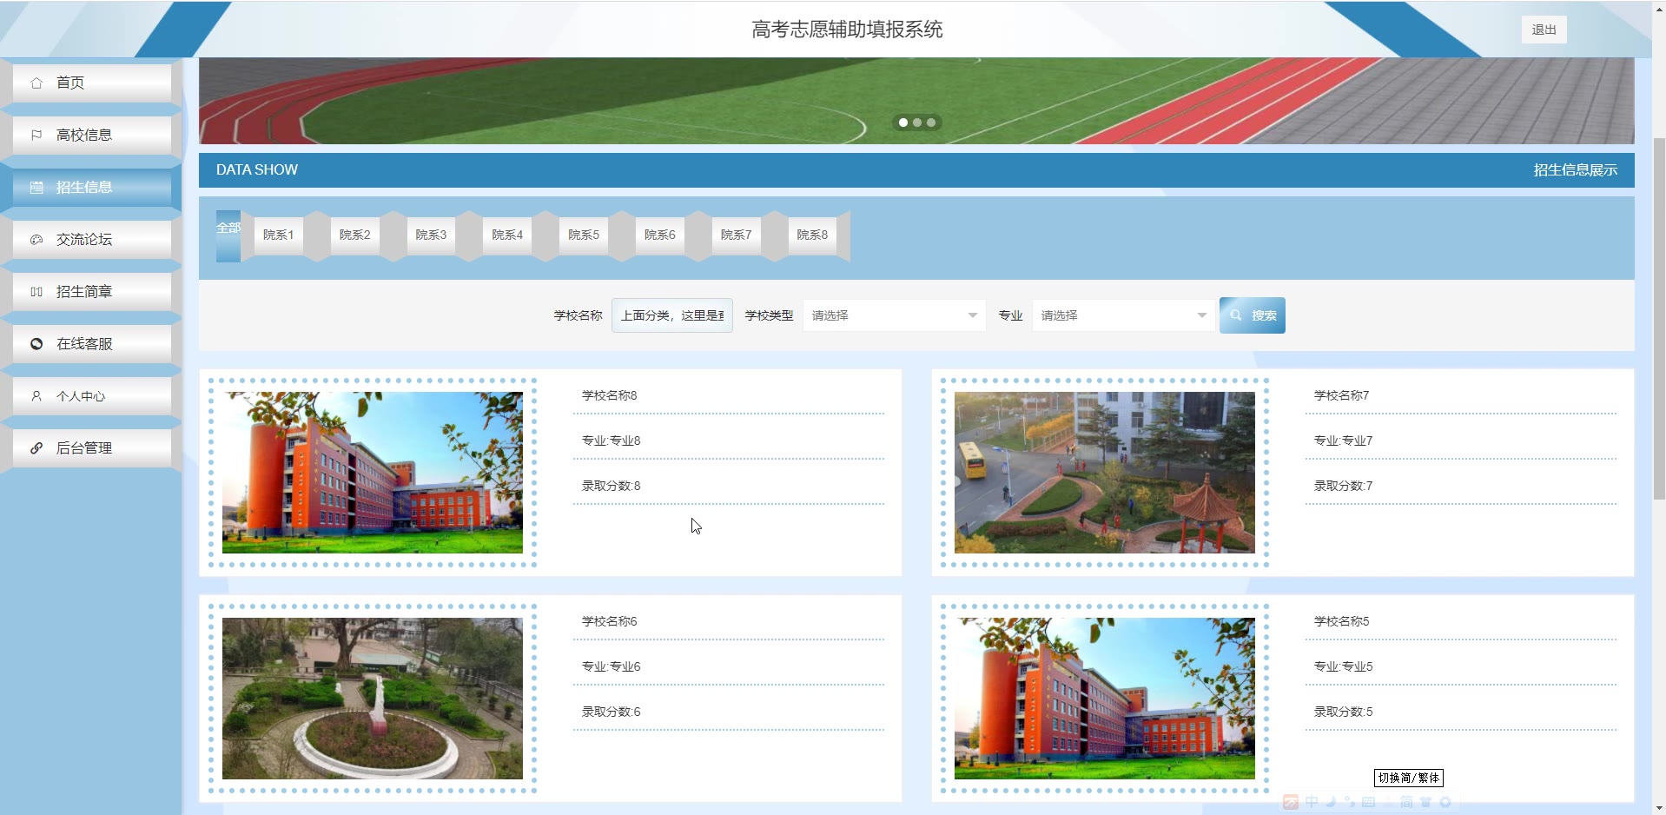
Task: Select first carousel indicator dot
Action: pos(903,123)
